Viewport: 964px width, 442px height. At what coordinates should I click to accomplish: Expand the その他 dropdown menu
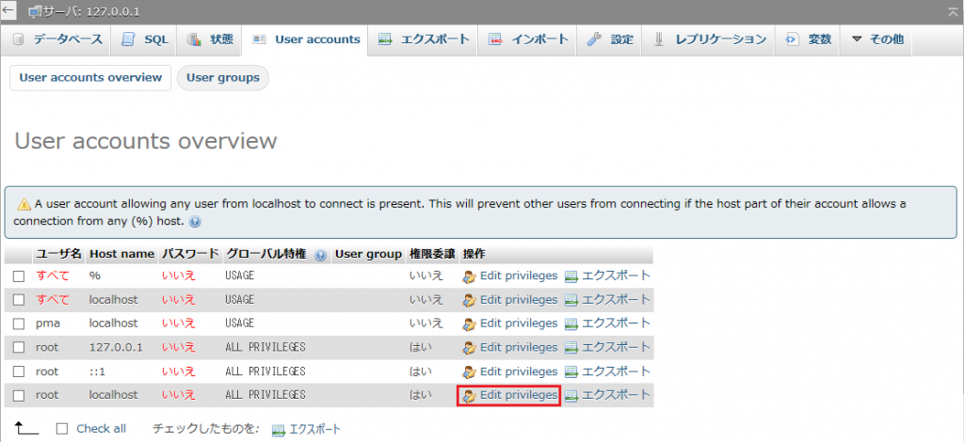pyautogui.click(x=876, y=39)
